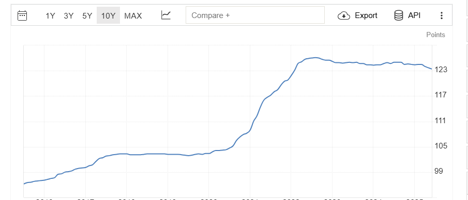The height and width of the screenshot is (200, 468).
Task: Open the line chart type selector
Action: pyautogui.click(x=166, y=15)
